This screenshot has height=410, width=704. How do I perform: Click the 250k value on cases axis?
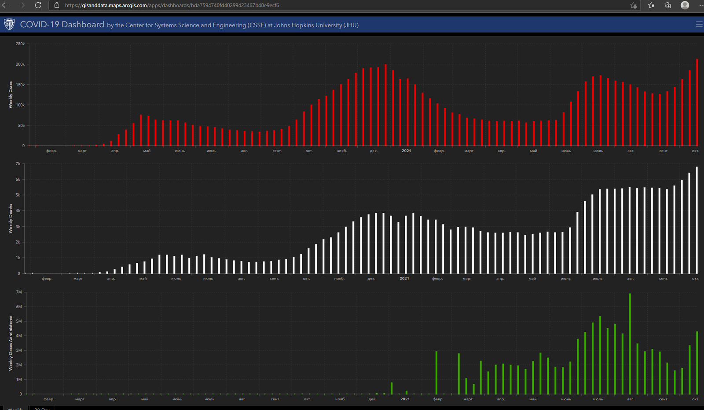[20, 44]
